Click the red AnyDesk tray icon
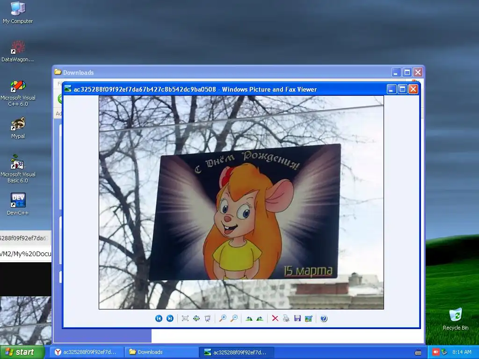Screen dimensions: 479x359 pyautogui.click(x=435, y=352)
